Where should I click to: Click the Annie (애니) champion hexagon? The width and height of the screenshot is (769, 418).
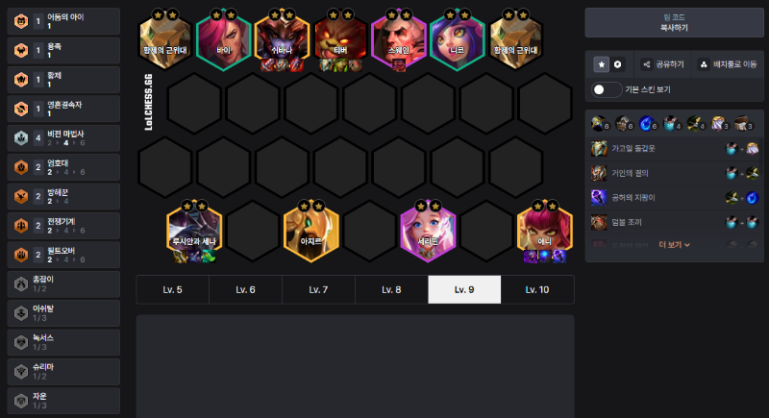pyautogui.click(x=545, y=233)
